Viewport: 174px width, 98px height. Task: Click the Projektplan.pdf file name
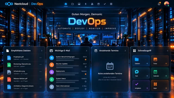point(18,57)
